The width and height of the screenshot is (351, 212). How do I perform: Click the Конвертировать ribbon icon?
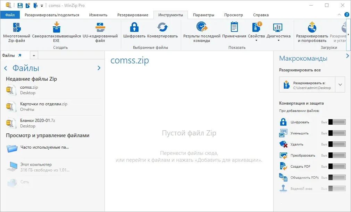point(162,27)
